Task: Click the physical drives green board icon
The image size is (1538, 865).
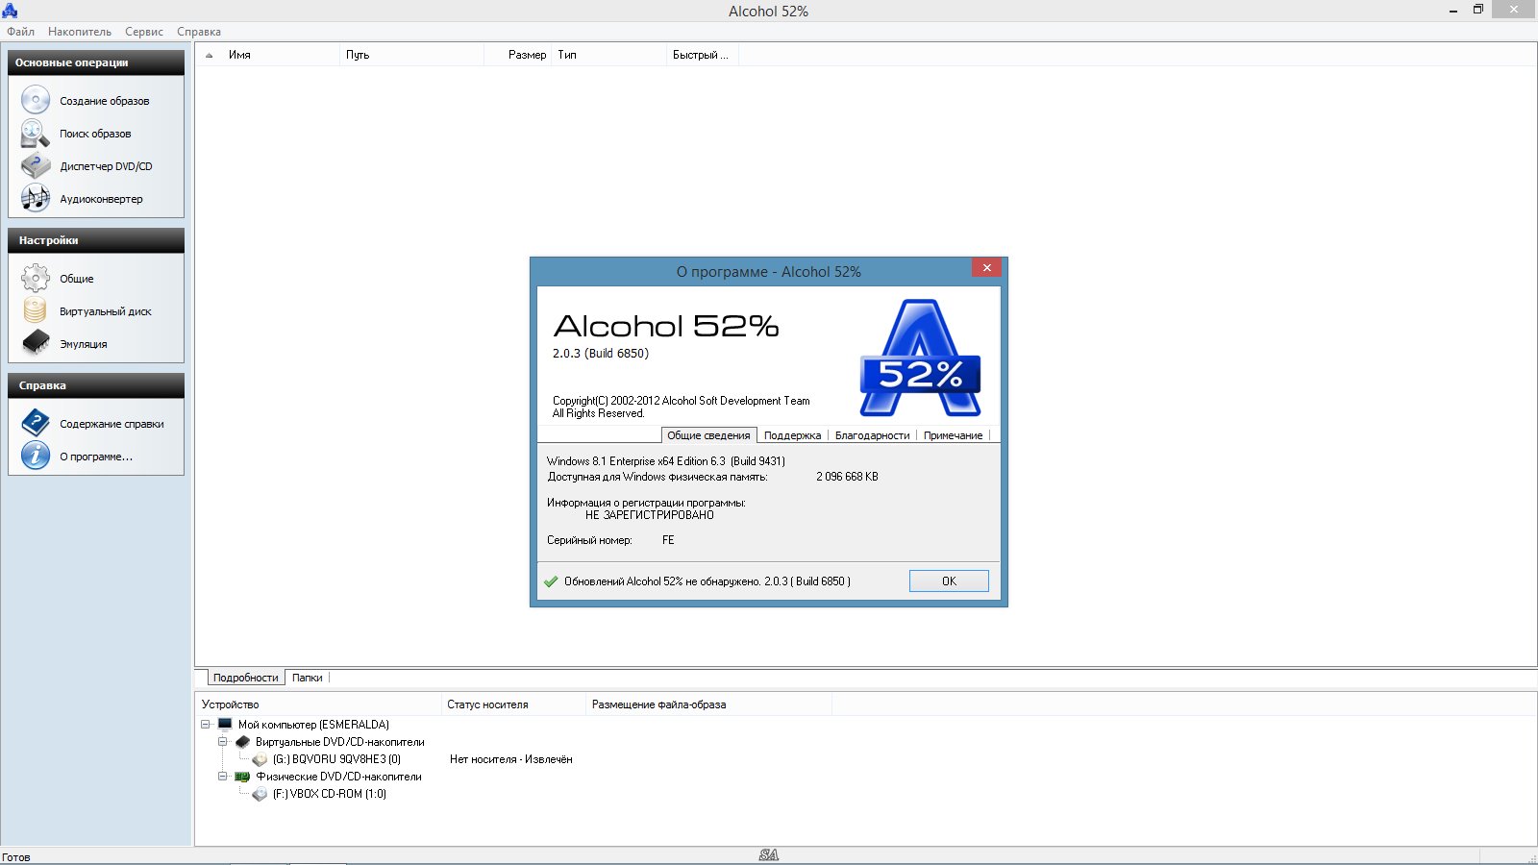Action: pos(242,777)
